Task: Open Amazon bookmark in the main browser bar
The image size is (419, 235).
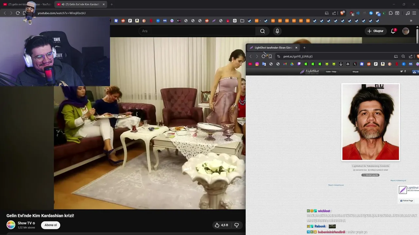Action: click(x=137, y=21)
